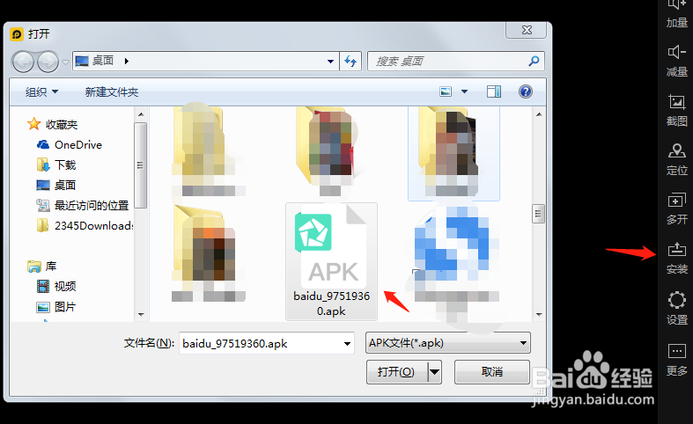Image resolution: width=693 pixels, height=424 pixels.
Task: Toggle the preview pane icon
Action: 494,91
